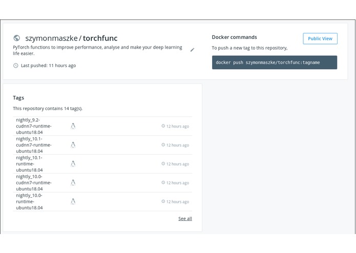This screenshot has width=356, height=253.
Task: Click Linux penguin icon for nightly_10.1-runtime tag
Action: click(x=73, y=164)
